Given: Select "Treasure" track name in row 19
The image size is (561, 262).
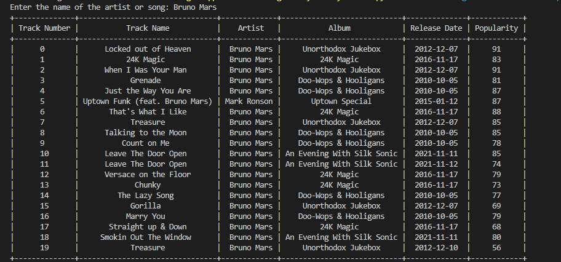Looking at the screenshot, I should click(x=148, y=248).
